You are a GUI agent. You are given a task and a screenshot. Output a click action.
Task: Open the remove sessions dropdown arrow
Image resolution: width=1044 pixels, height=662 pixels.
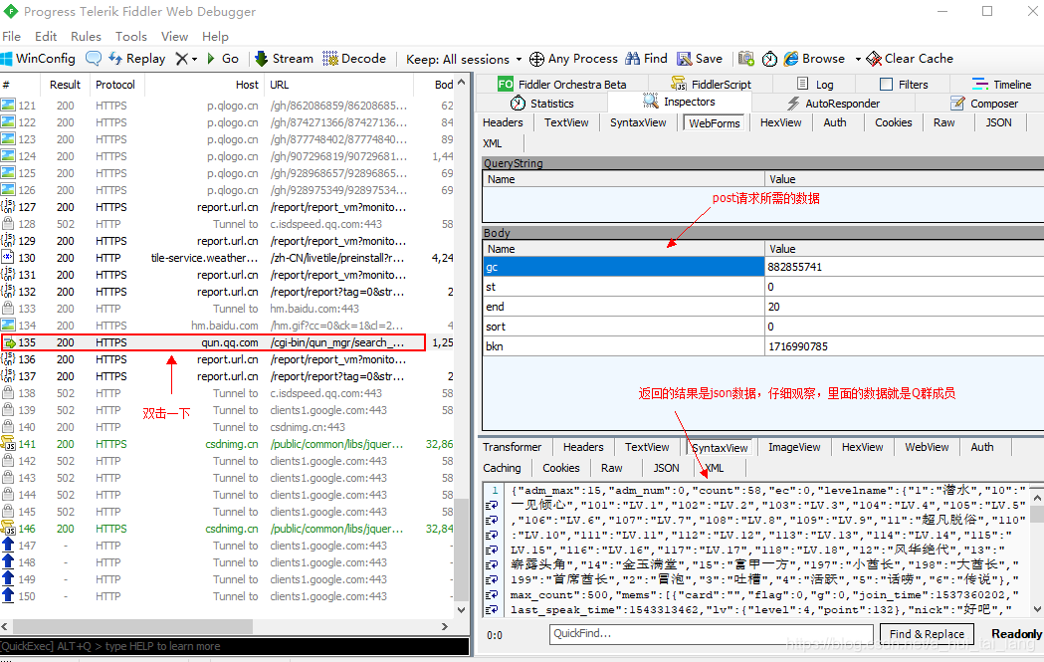pos(194,60)
